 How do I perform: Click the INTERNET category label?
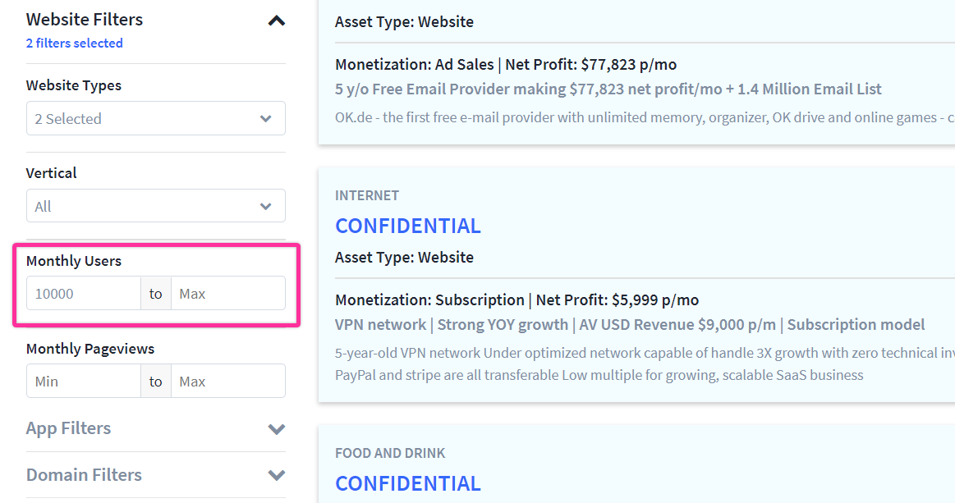pos(367,195)
